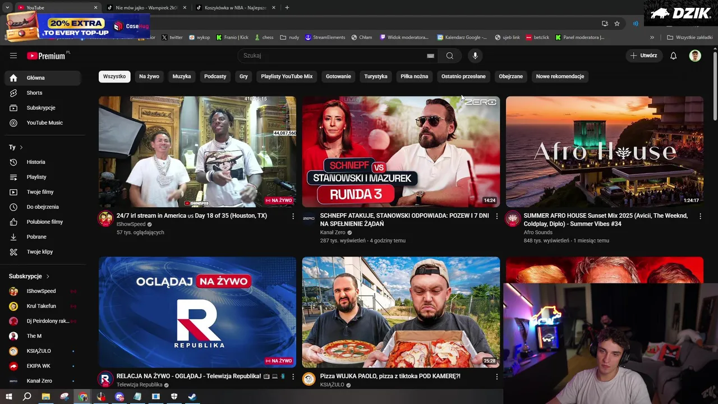
Task: Expand the Subskrypcje section header chevron
Action: click(x=48, y=276)
